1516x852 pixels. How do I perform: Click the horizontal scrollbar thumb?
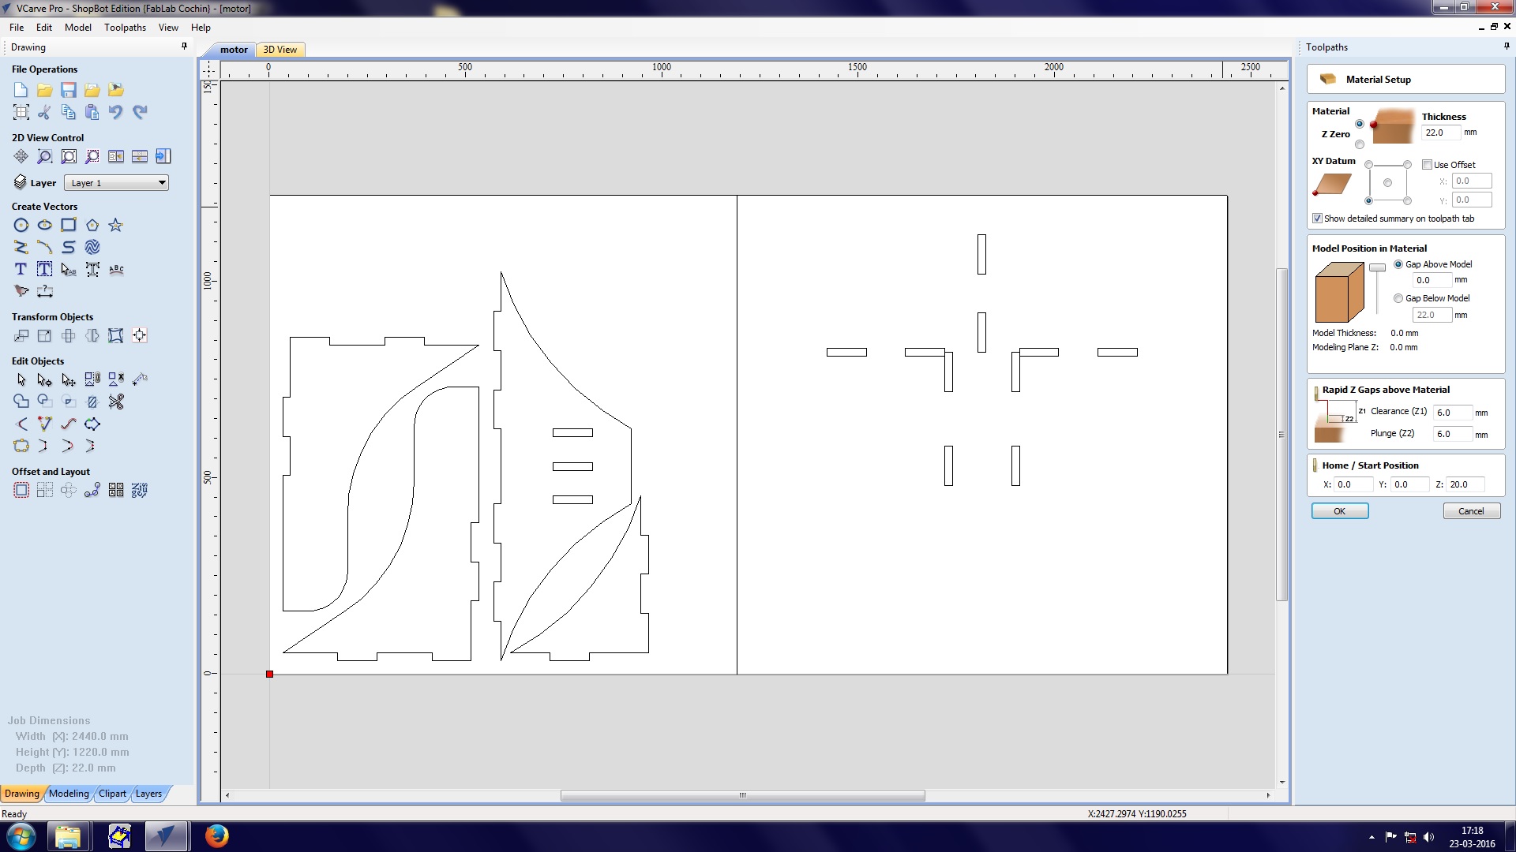point(742,795)
